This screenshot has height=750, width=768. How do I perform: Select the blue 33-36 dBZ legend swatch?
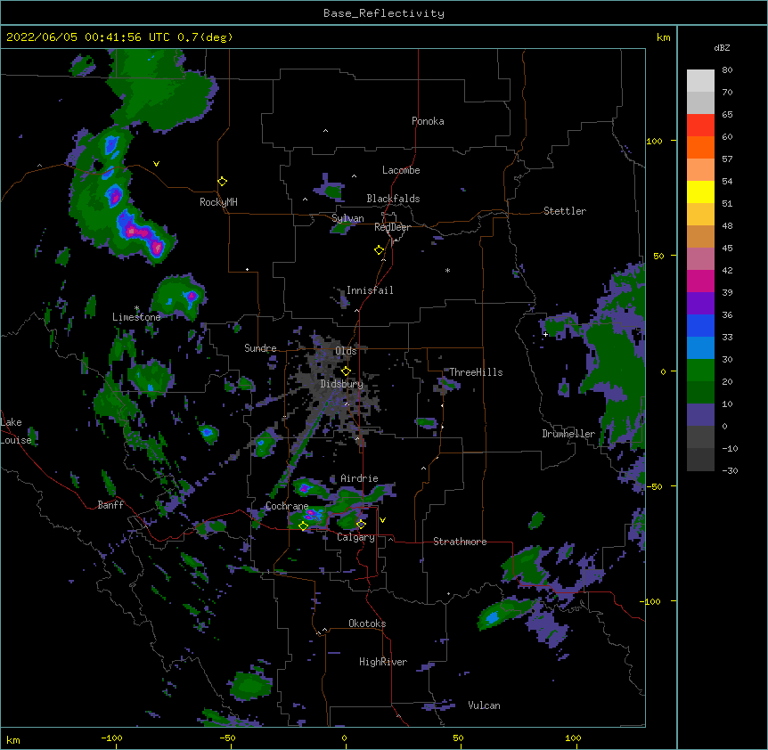(700, 325)
